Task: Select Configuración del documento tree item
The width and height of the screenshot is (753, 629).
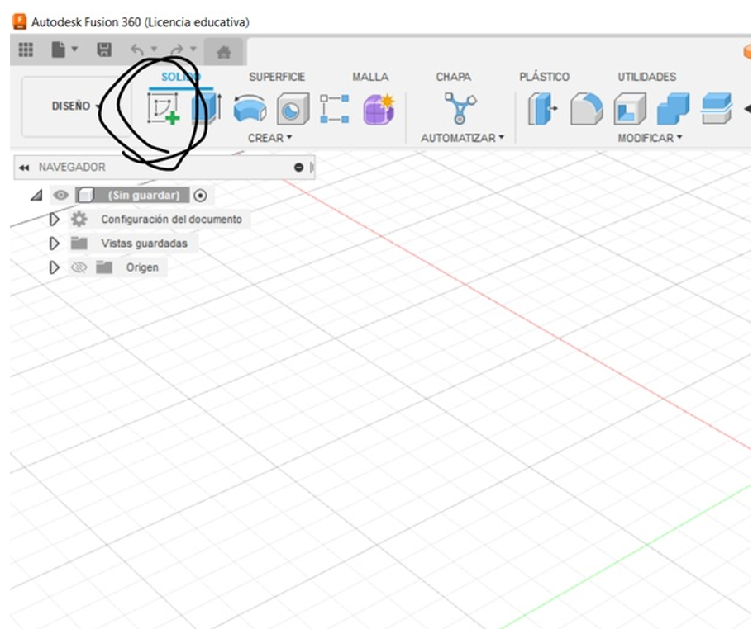Action: pos(171,219)
